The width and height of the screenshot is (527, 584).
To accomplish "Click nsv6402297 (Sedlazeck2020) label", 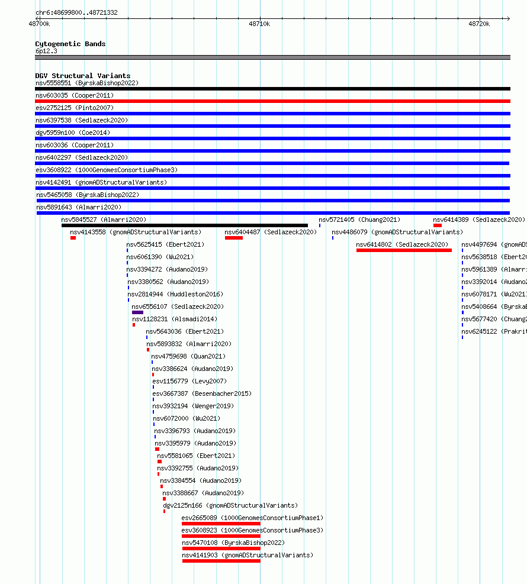I will point(82,157).
